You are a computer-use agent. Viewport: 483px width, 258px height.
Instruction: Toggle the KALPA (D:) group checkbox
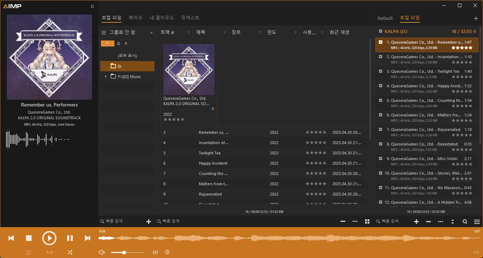(381, 31)
